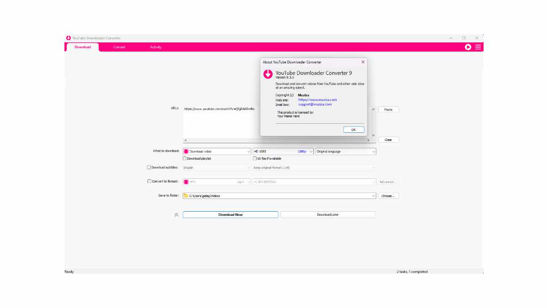The image size is (548, 308).
Task: Click OK in the About dialog
Action: pyautogui.click(x=353, y=130)
